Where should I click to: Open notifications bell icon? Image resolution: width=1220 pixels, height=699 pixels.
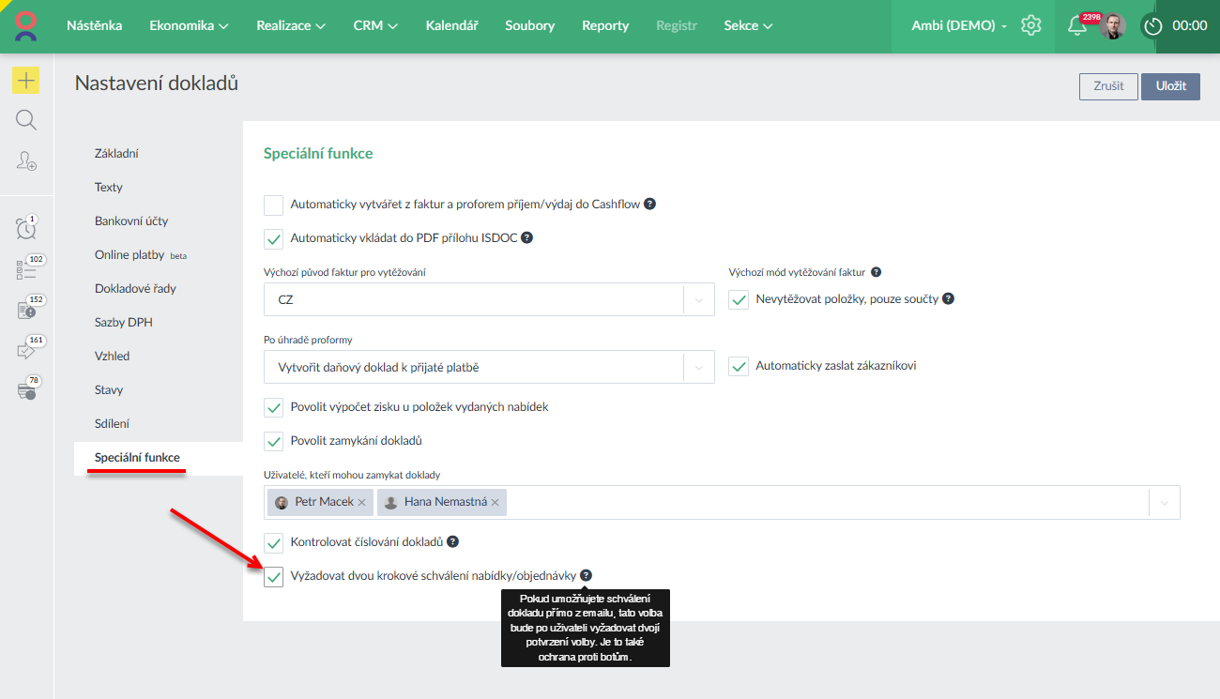(x=1077, y=25)
